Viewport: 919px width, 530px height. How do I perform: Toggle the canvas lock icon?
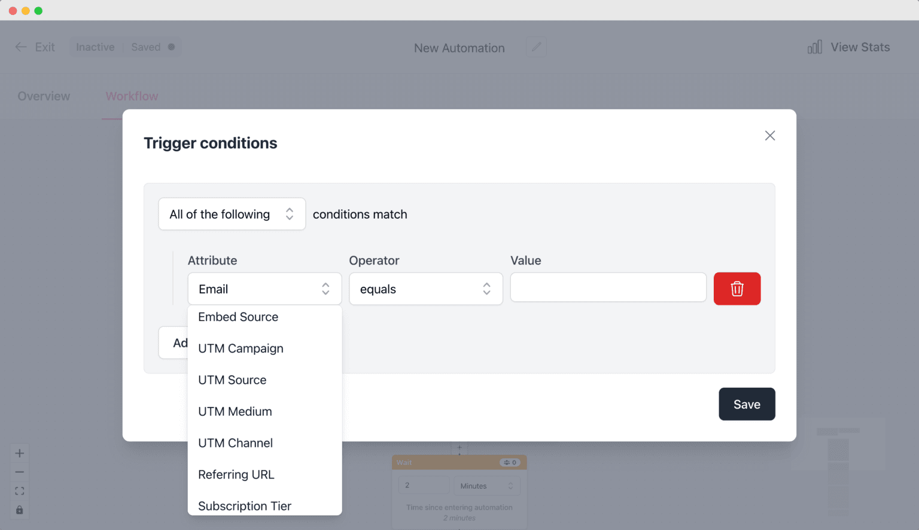pos(20,510)
